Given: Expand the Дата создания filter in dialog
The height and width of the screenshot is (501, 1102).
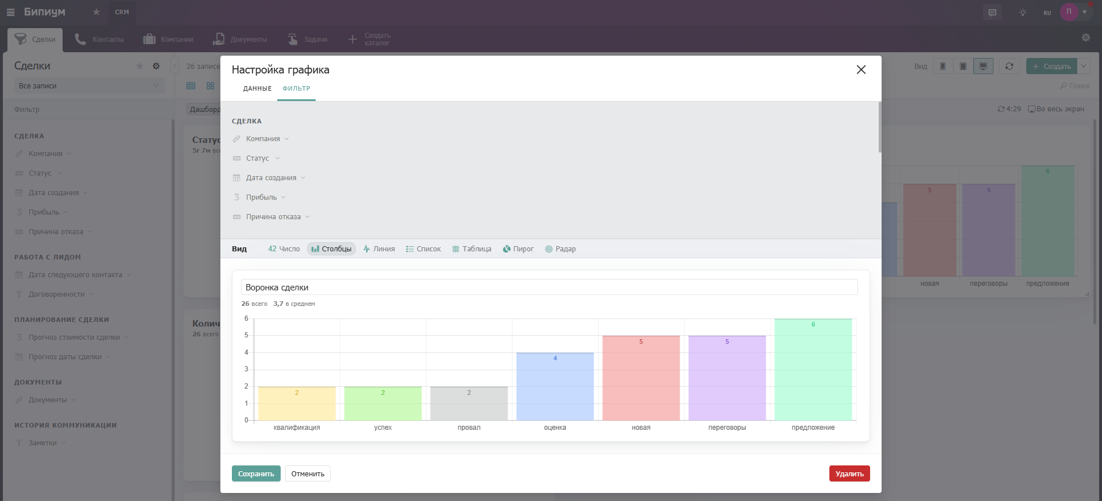Looking at the screenshot, I should tap(271, 178).
